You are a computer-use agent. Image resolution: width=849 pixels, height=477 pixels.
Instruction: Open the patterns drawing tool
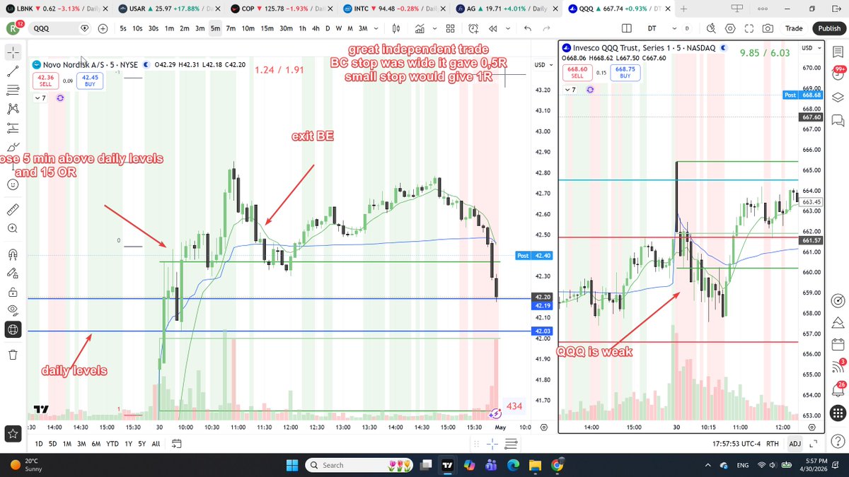(13, 109)
